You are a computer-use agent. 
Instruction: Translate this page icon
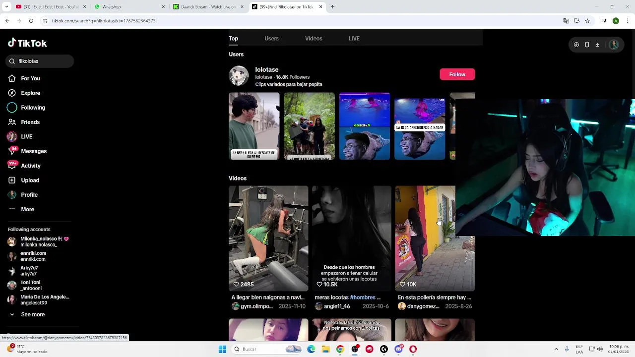tap(566, 21)
